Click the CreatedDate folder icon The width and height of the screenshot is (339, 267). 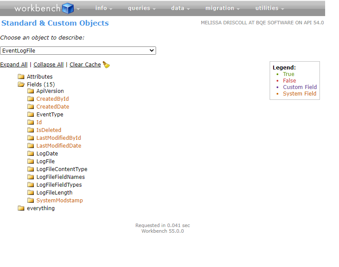tap(30, 106)
